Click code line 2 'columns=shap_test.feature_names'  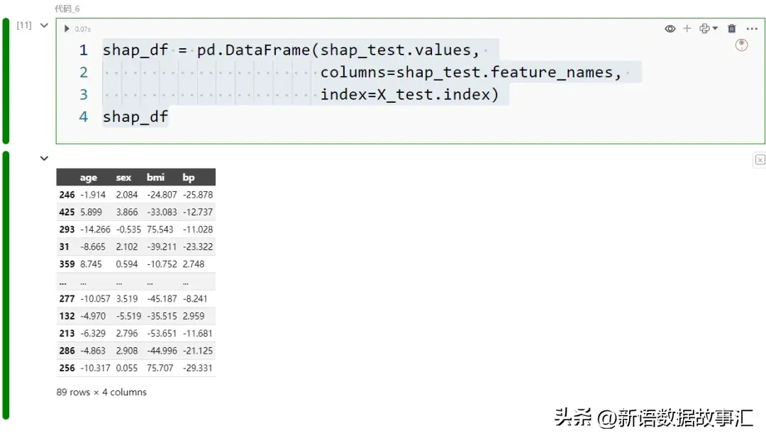tap(470, 72)
